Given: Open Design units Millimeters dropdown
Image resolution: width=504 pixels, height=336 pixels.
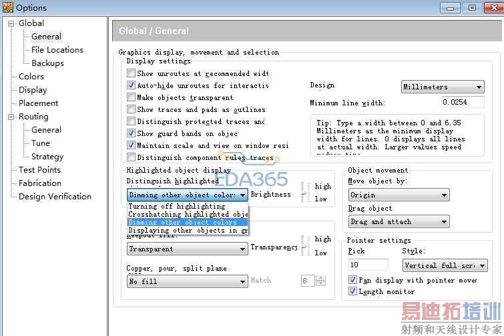Looking at the screenshot, I should 443,87.
